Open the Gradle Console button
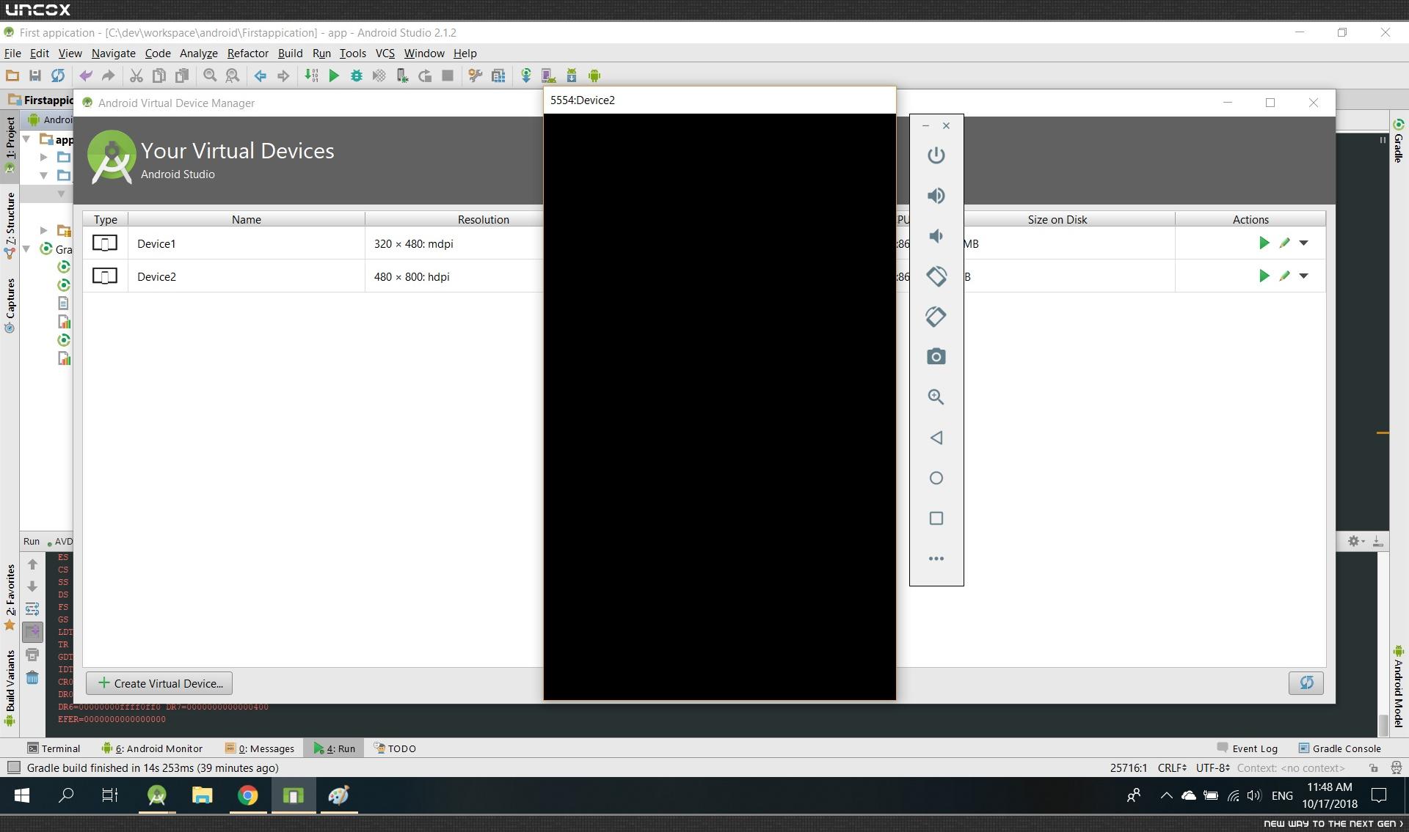This screenshot has width=1409, height=832. tap(1340, 748)
